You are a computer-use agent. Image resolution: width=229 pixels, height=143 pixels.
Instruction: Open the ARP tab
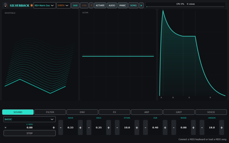pyautogui.click(x=147, y=112)
